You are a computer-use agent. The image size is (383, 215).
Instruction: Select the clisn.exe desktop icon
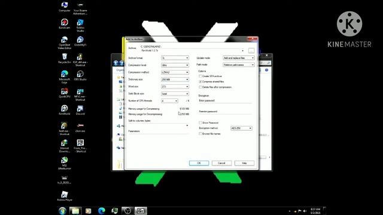point(80,127)
